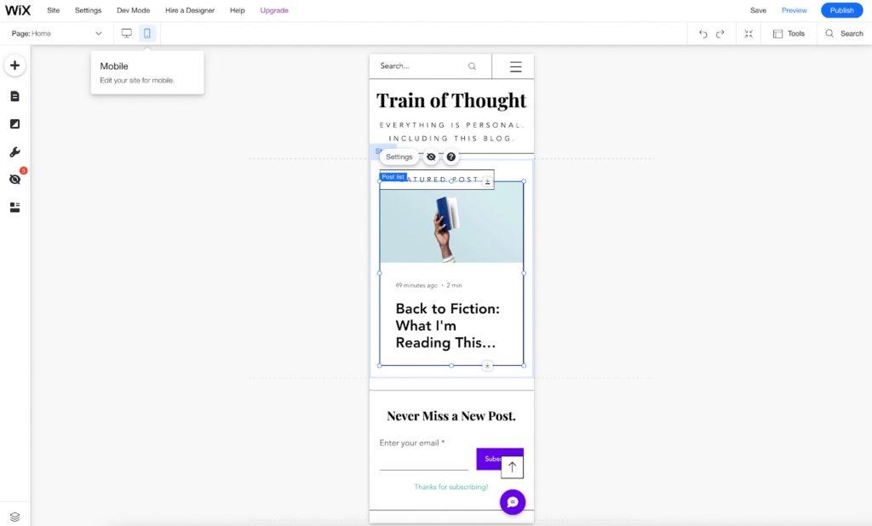Switch to the desktop editor view
The height and width of the screenshot is (526, 872).
click(127, 33)
